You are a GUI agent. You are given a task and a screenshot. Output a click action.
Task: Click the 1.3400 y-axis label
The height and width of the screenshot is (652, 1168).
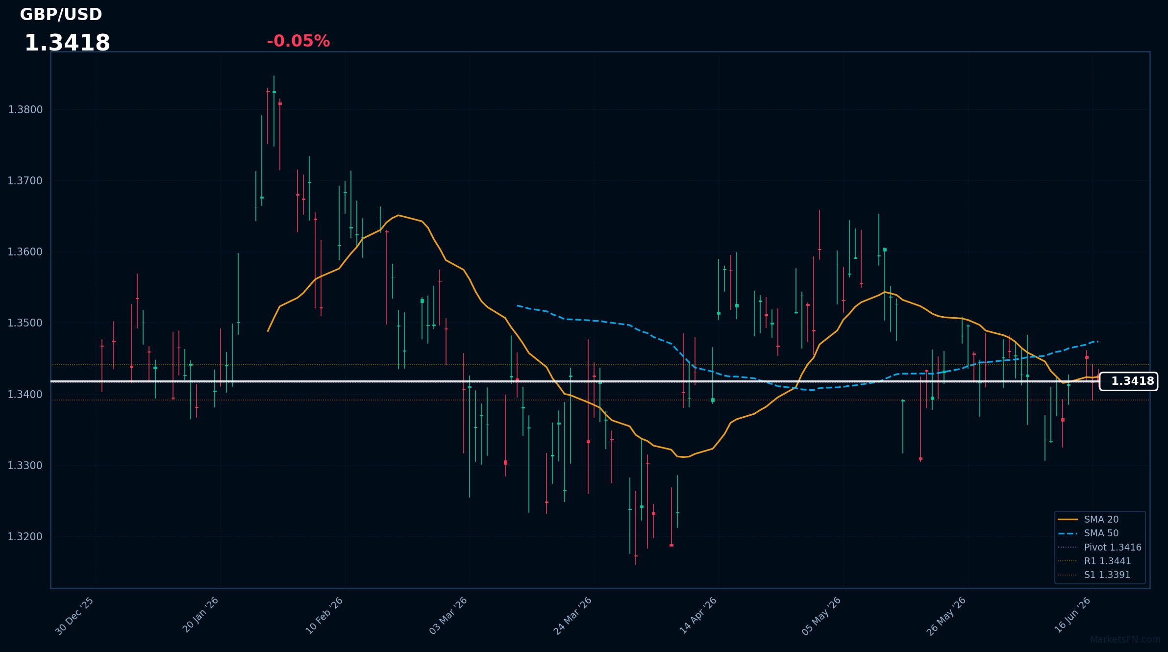click(x=25, y=394)
